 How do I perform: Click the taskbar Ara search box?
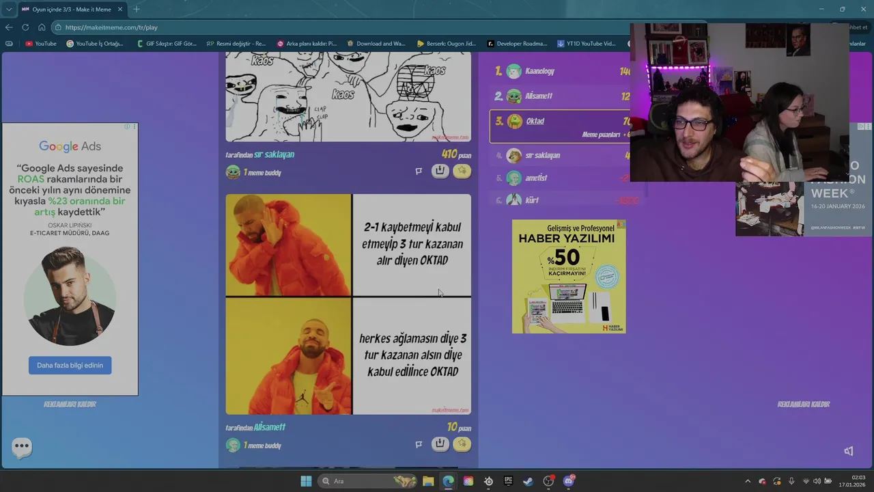click(368, 481)
